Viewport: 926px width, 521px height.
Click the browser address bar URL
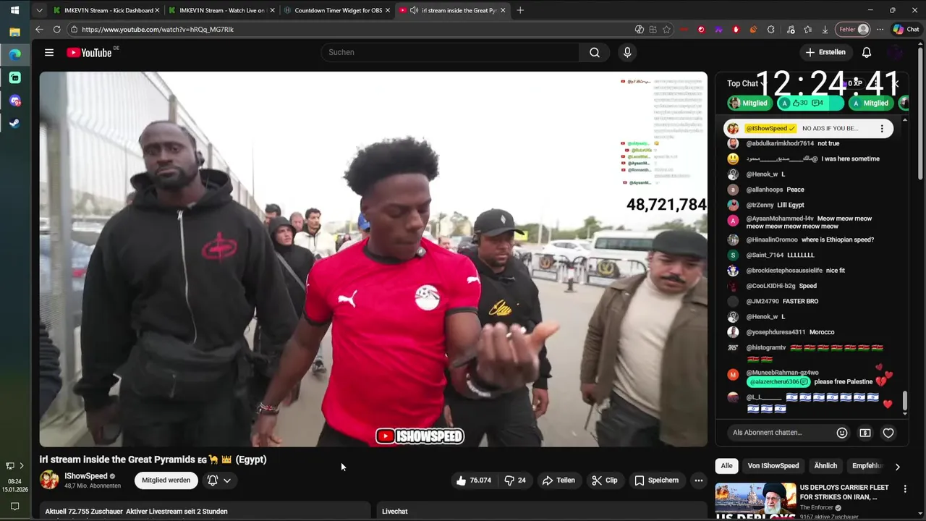coord(158,30)
